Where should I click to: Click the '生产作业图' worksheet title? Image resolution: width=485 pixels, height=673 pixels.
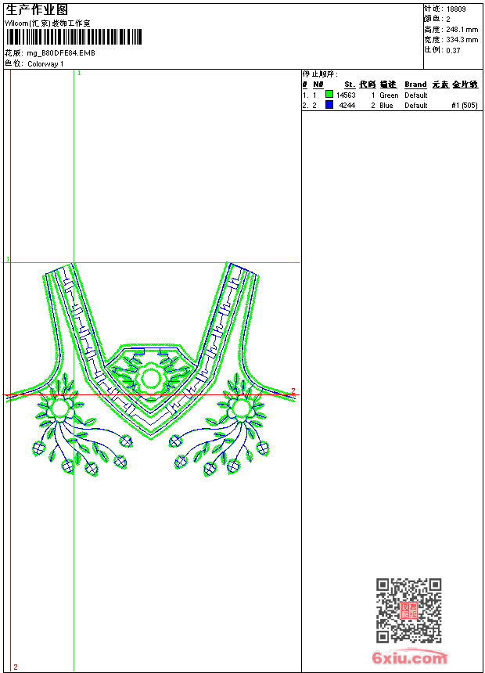click(x=37, y=9)
